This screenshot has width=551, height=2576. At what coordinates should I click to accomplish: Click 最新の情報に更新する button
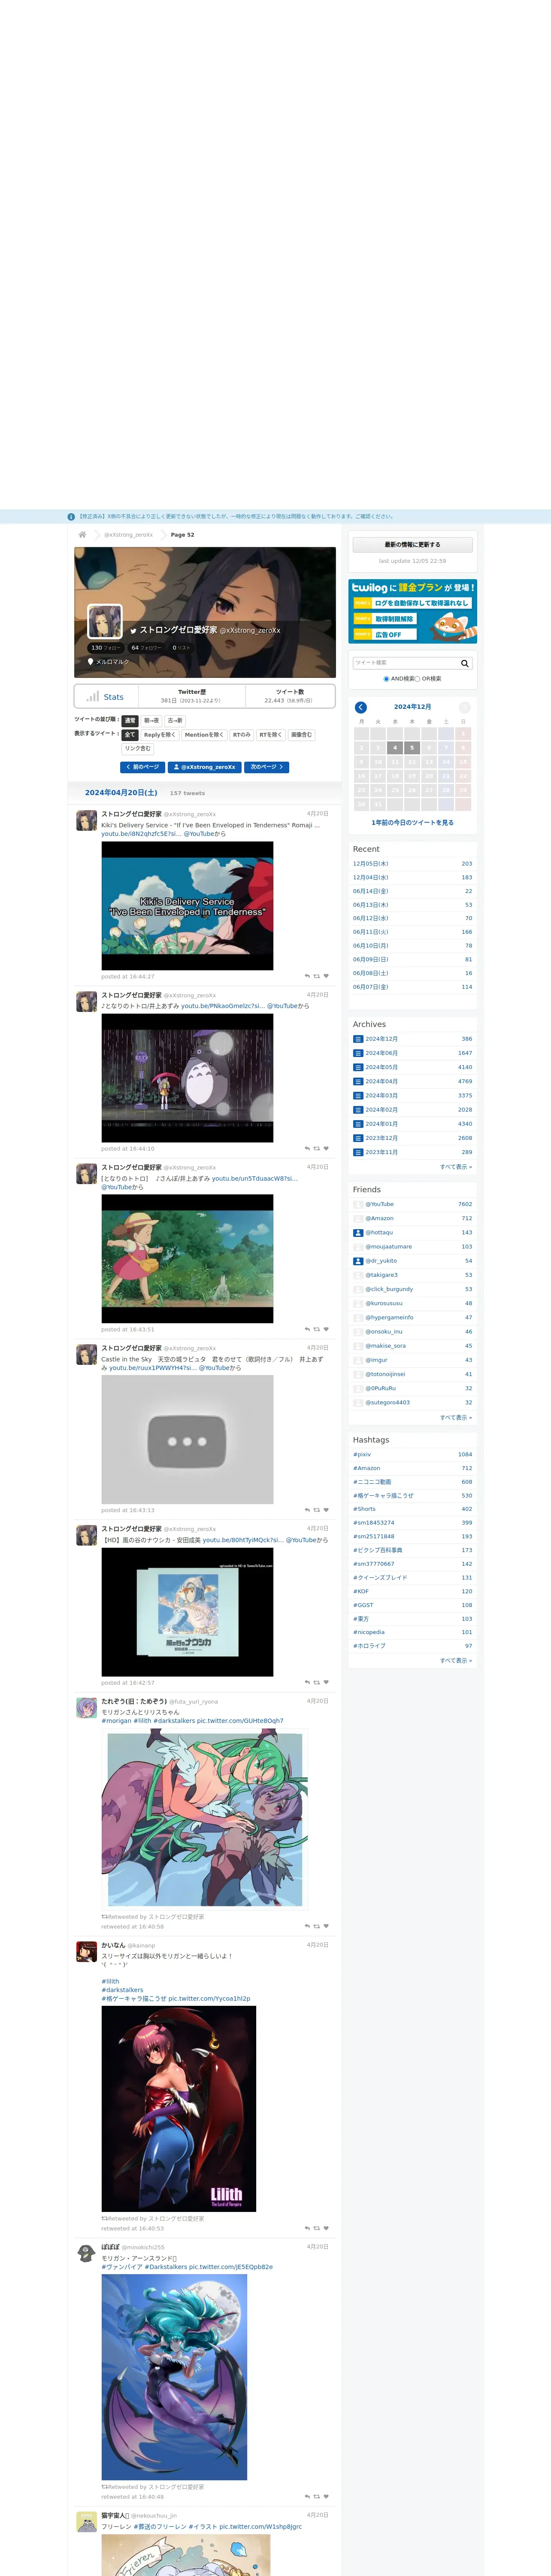coord(413,545)
